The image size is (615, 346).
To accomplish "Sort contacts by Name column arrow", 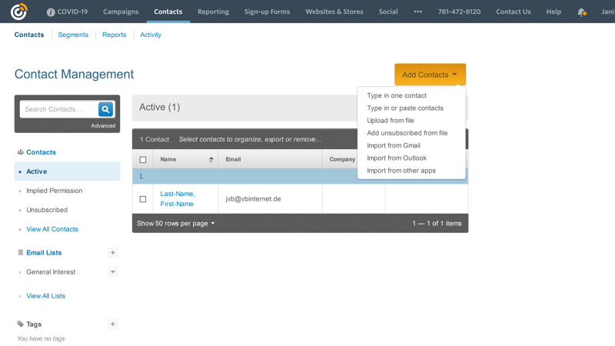I will (x=211, y=159).
